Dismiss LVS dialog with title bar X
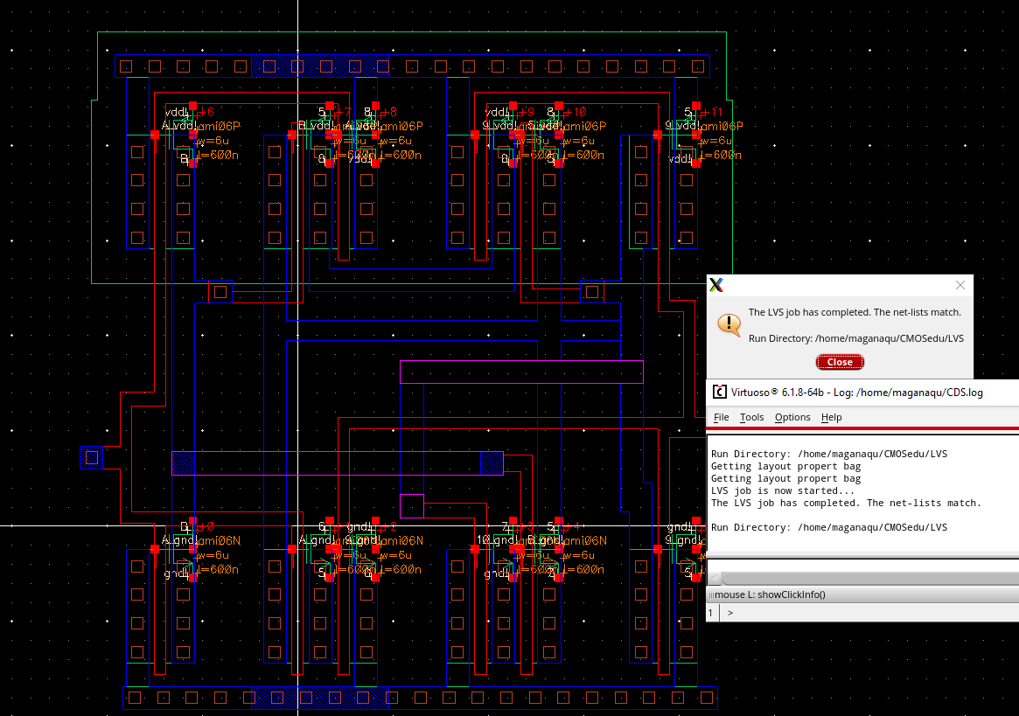 tap(960, 285)
